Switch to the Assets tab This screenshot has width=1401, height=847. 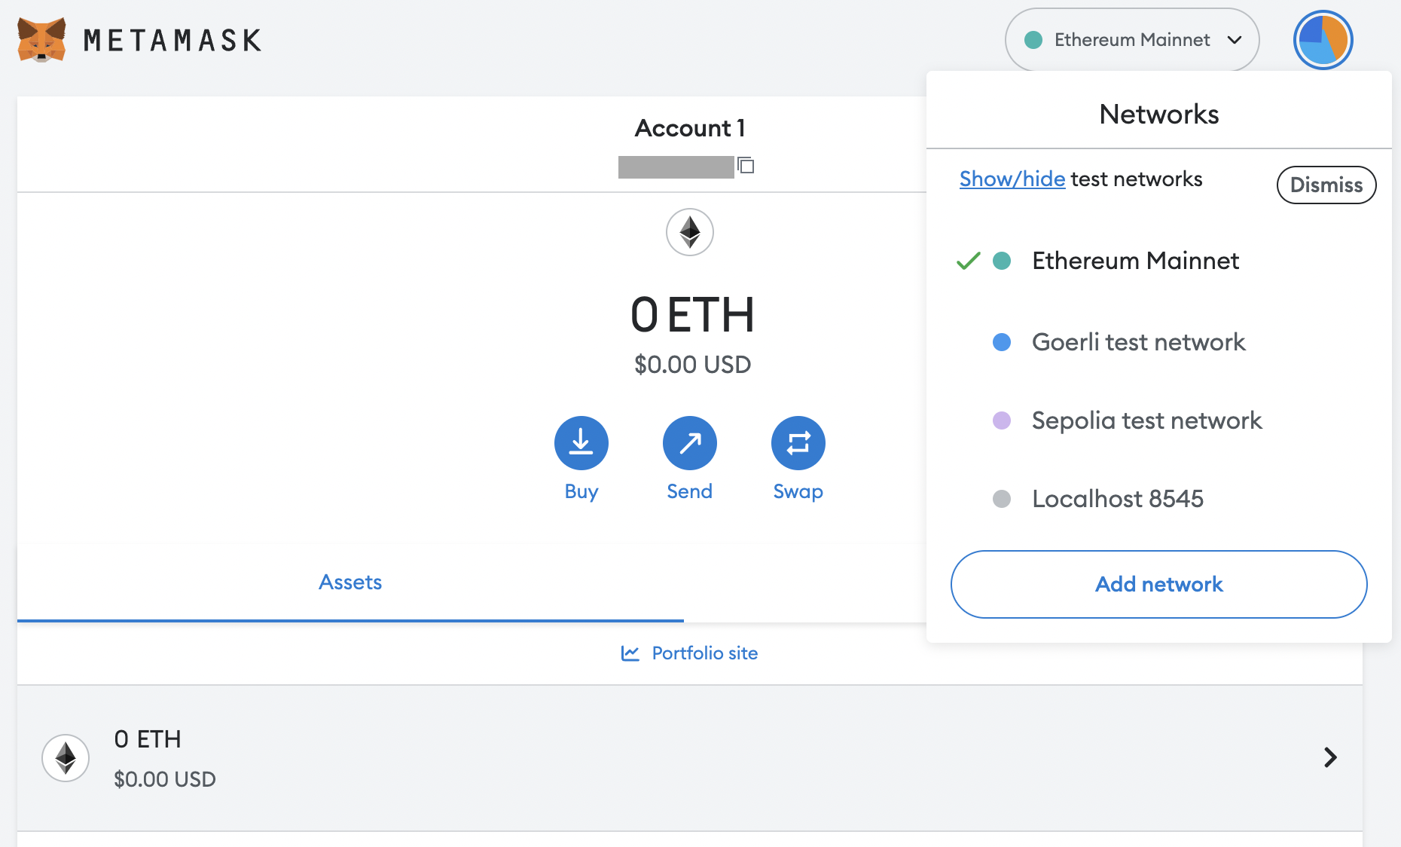click(350, 583)
